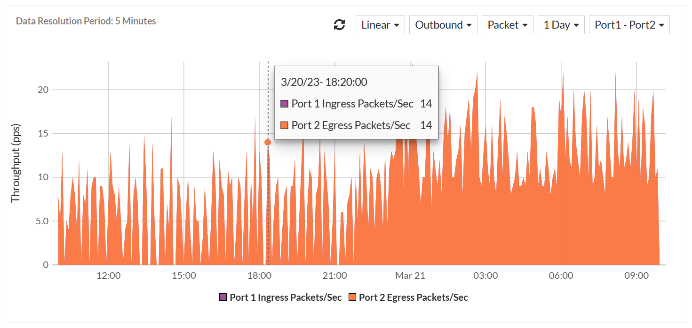Click the highlighted 18:20 data point marker

[267, 142]
